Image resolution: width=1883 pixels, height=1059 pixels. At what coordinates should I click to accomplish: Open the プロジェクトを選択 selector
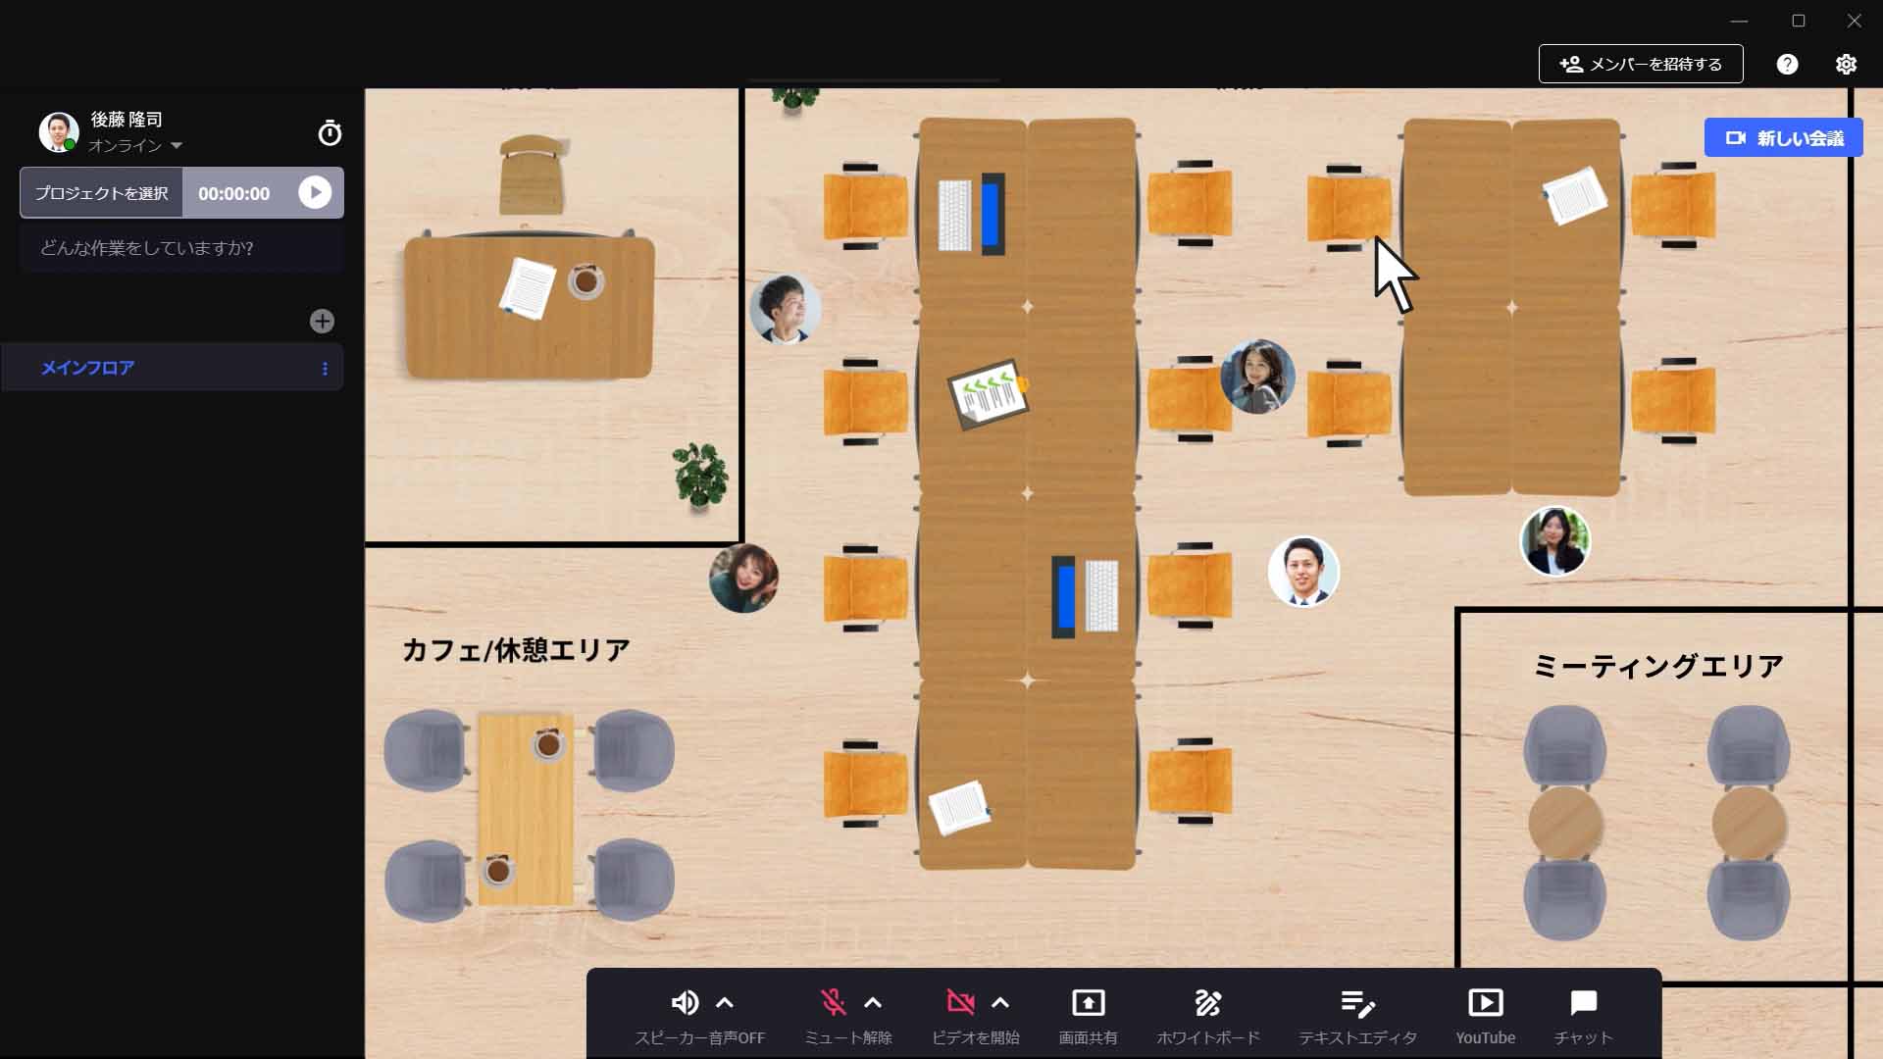pyautogui.click(x=101, y=192)
